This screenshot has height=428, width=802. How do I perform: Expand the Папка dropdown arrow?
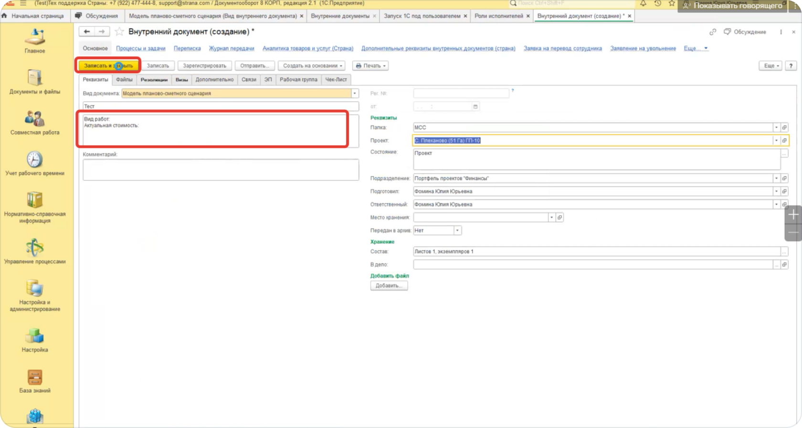[776, 127]
